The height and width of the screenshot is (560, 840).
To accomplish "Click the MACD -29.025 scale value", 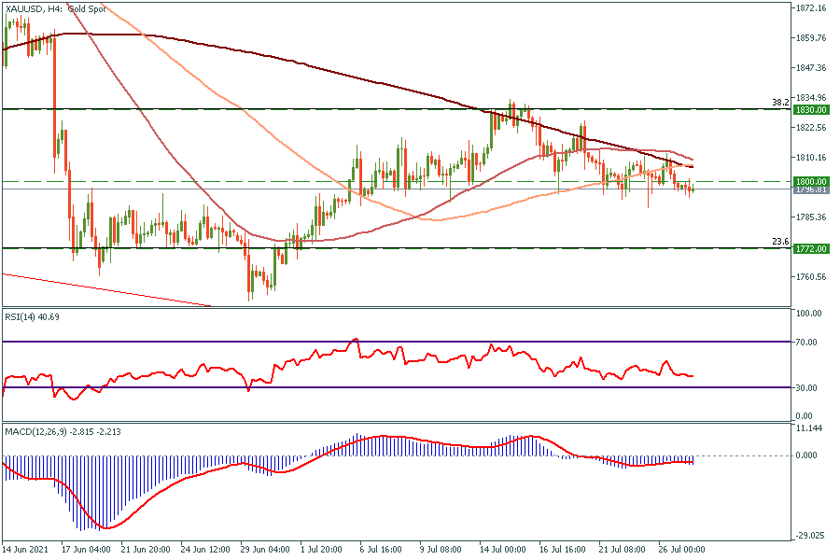I will 807,536.
